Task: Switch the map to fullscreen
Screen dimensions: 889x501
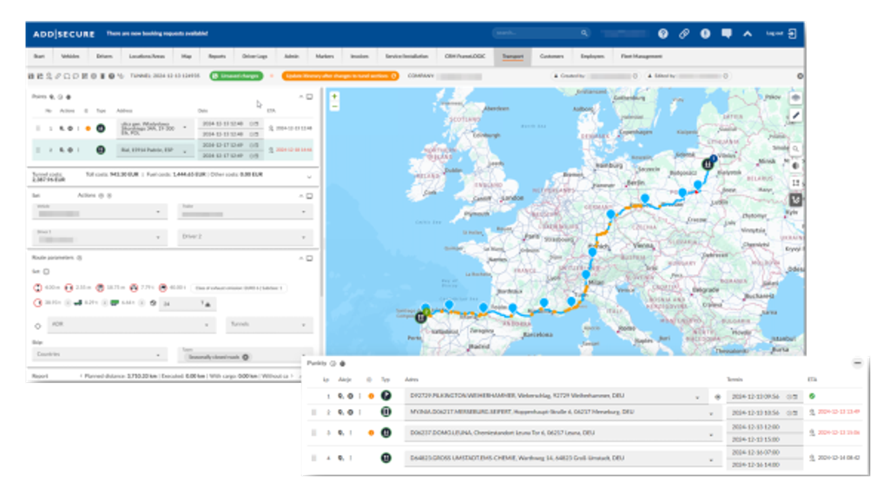Action: 796,183
